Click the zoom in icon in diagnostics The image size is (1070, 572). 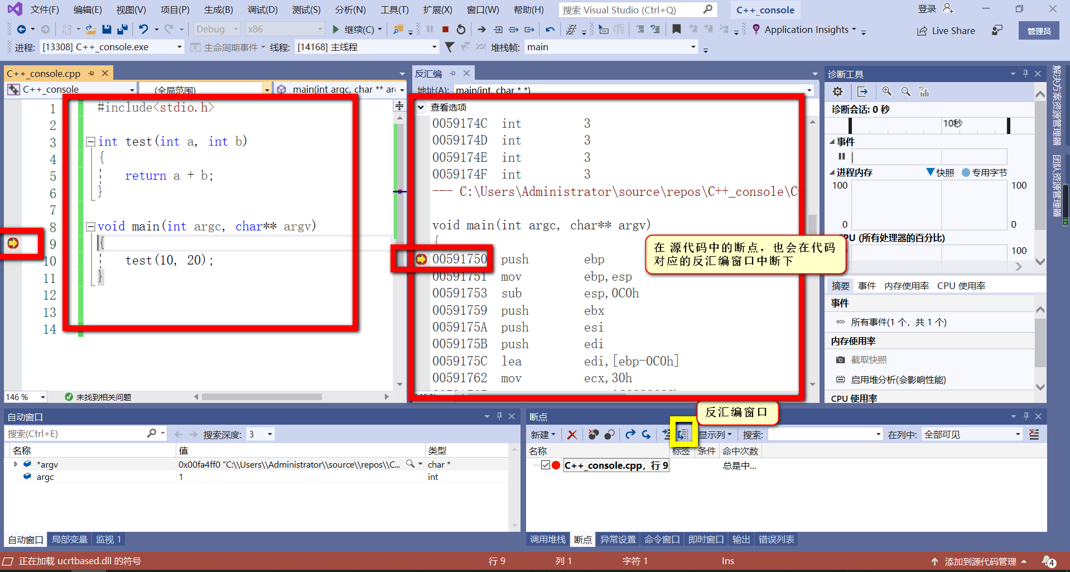click(887, 92)
